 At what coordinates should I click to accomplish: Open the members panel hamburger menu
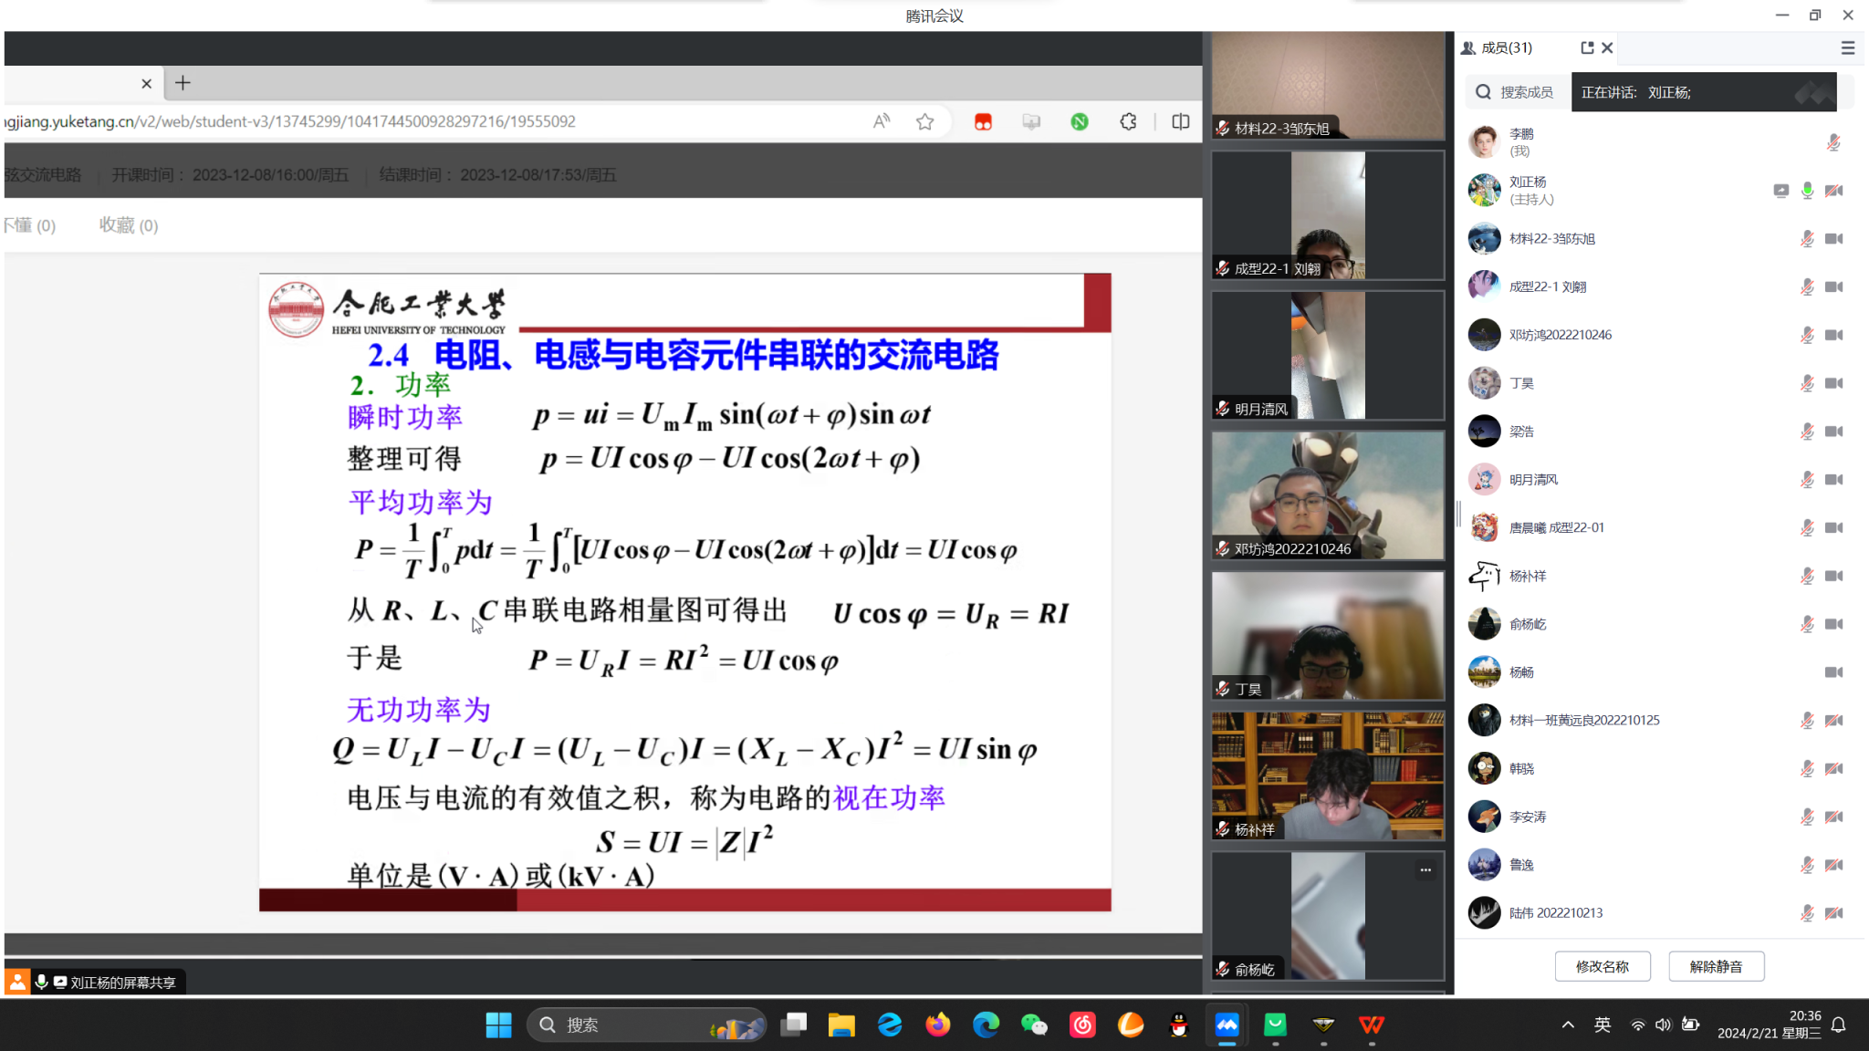[x=1847, y=48]
